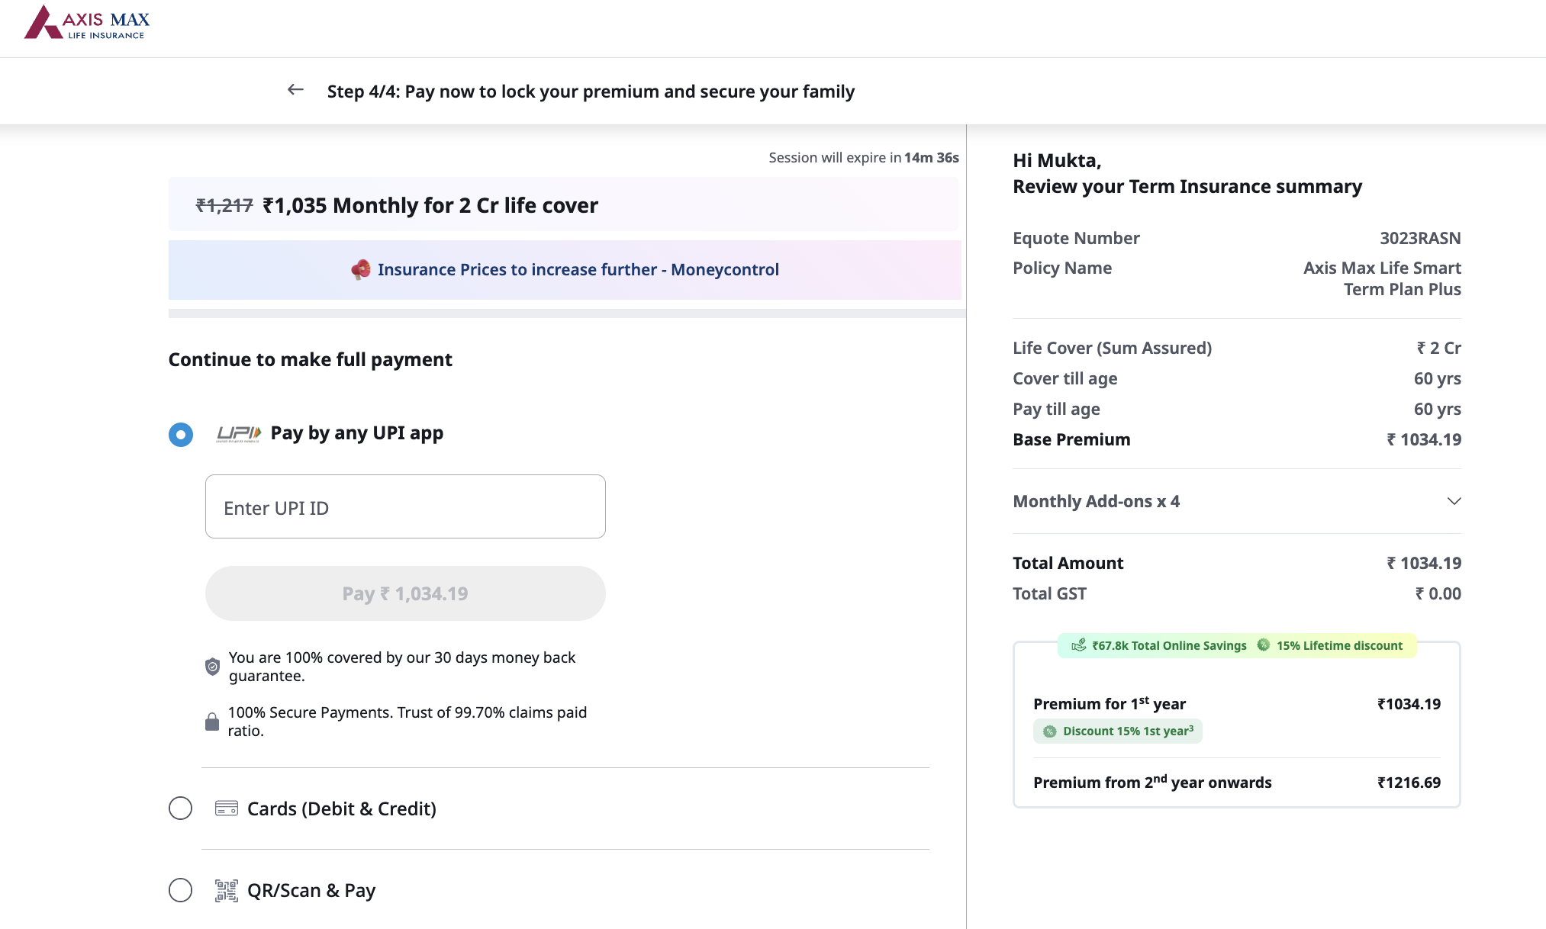
Task: Click the Axis Max Life Insurance logo
Action: (87, 23)
